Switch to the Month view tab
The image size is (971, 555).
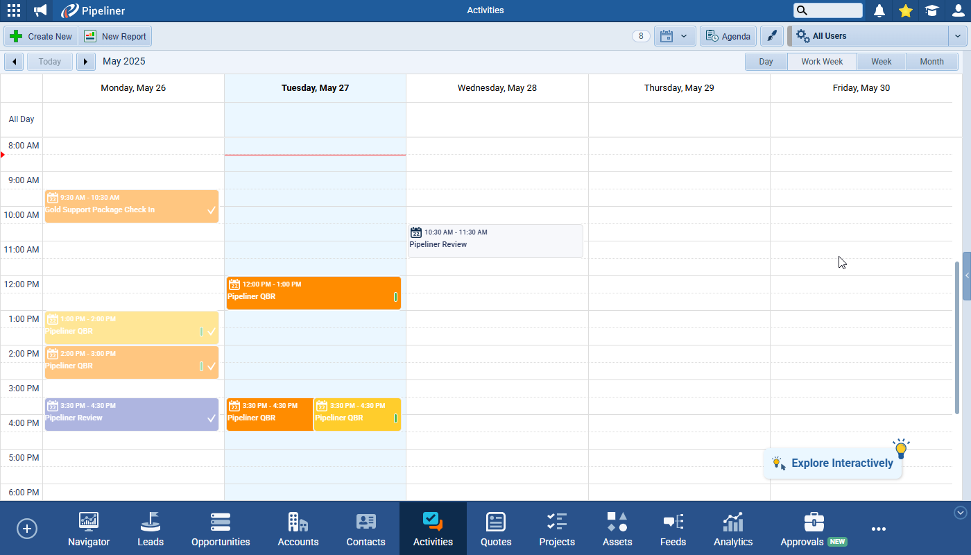pos(931,62)
